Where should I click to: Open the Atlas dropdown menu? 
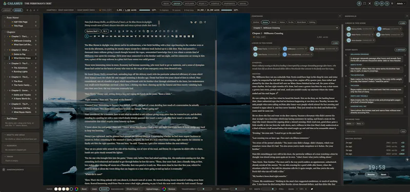point(202,4)
